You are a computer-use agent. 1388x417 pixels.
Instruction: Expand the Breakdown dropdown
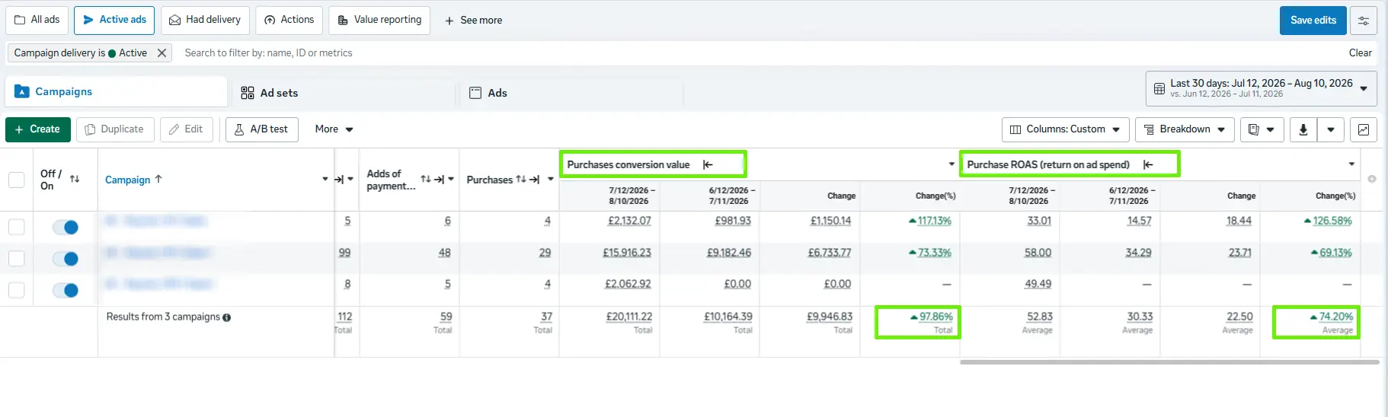point(1185,129)
